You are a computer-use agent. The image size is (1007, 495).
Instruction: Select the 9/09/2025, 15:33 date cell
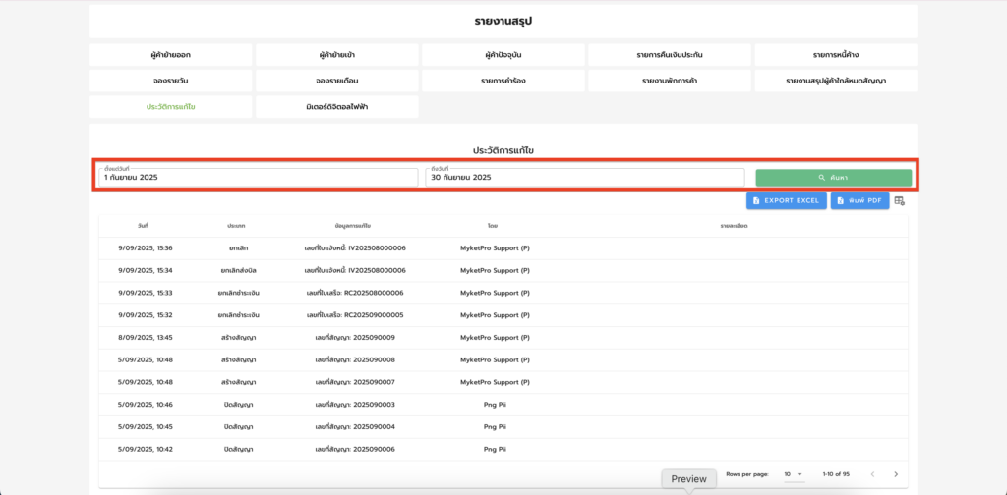point(146,293)
